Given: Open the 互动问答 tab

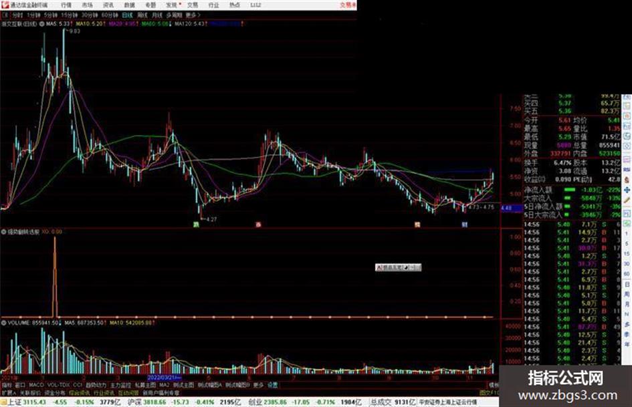Looking at the screenshot, I should pos(128,392).
